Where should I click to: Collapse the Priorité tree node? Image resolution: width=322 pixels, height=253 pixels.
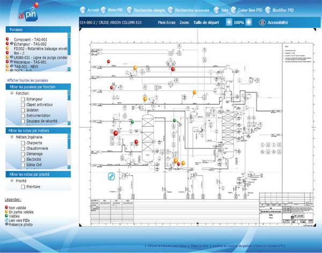coord(12,181)
